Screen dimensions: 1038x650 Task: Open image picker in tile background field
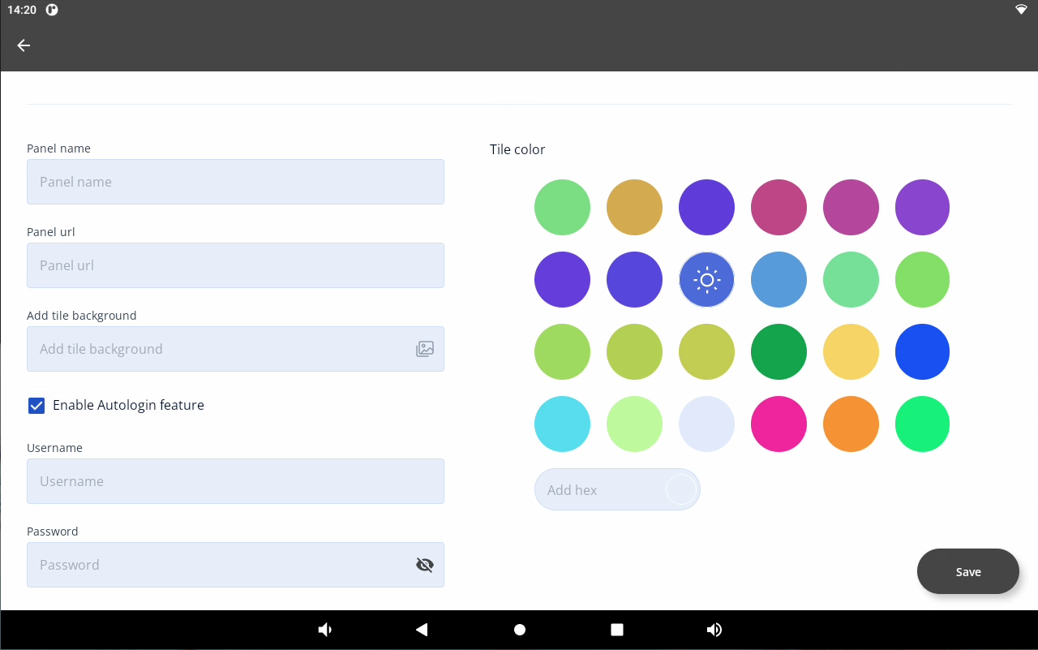425,349
